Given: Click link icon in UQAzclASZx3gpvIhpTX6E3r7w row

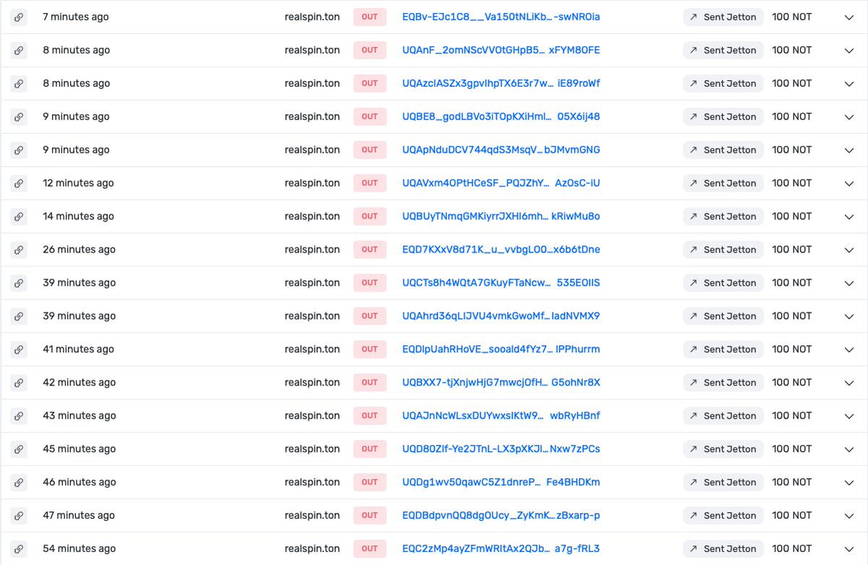Looking at the screenshot, I should (19, 84).
